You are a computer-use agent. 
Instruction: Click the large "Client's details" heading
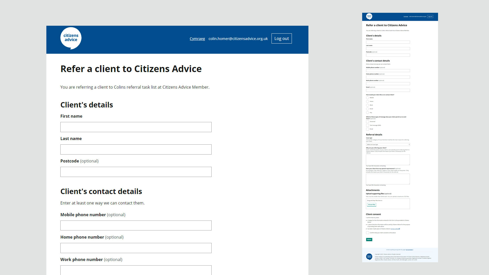click(87, 105)
